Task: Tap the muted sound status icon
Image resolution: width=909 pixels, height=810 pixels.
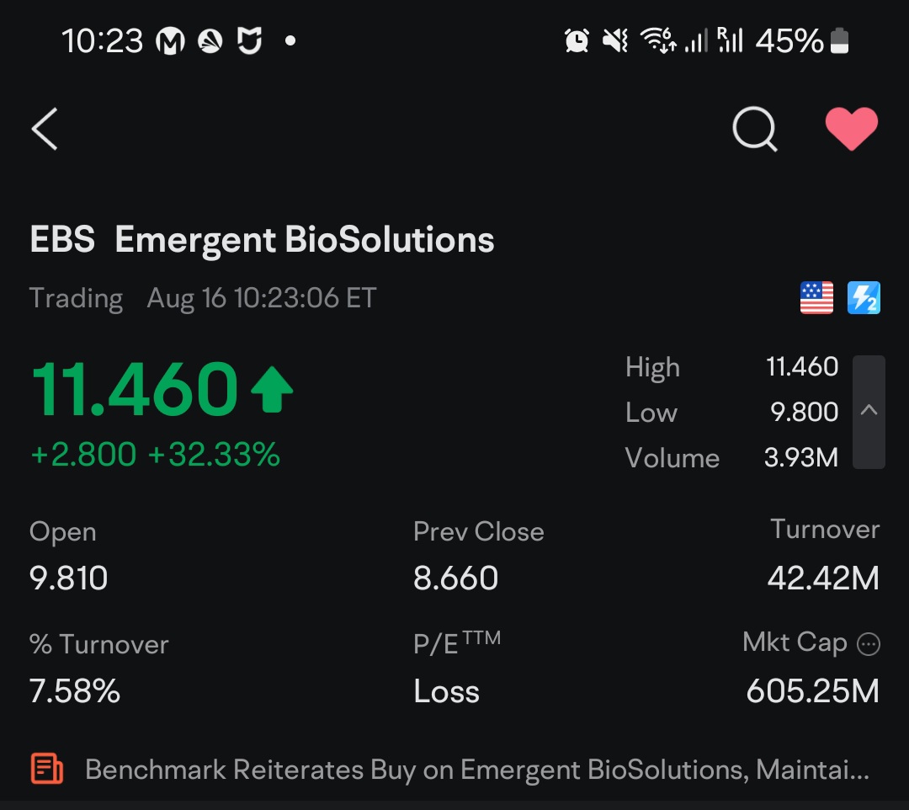Action: point(616,40)
